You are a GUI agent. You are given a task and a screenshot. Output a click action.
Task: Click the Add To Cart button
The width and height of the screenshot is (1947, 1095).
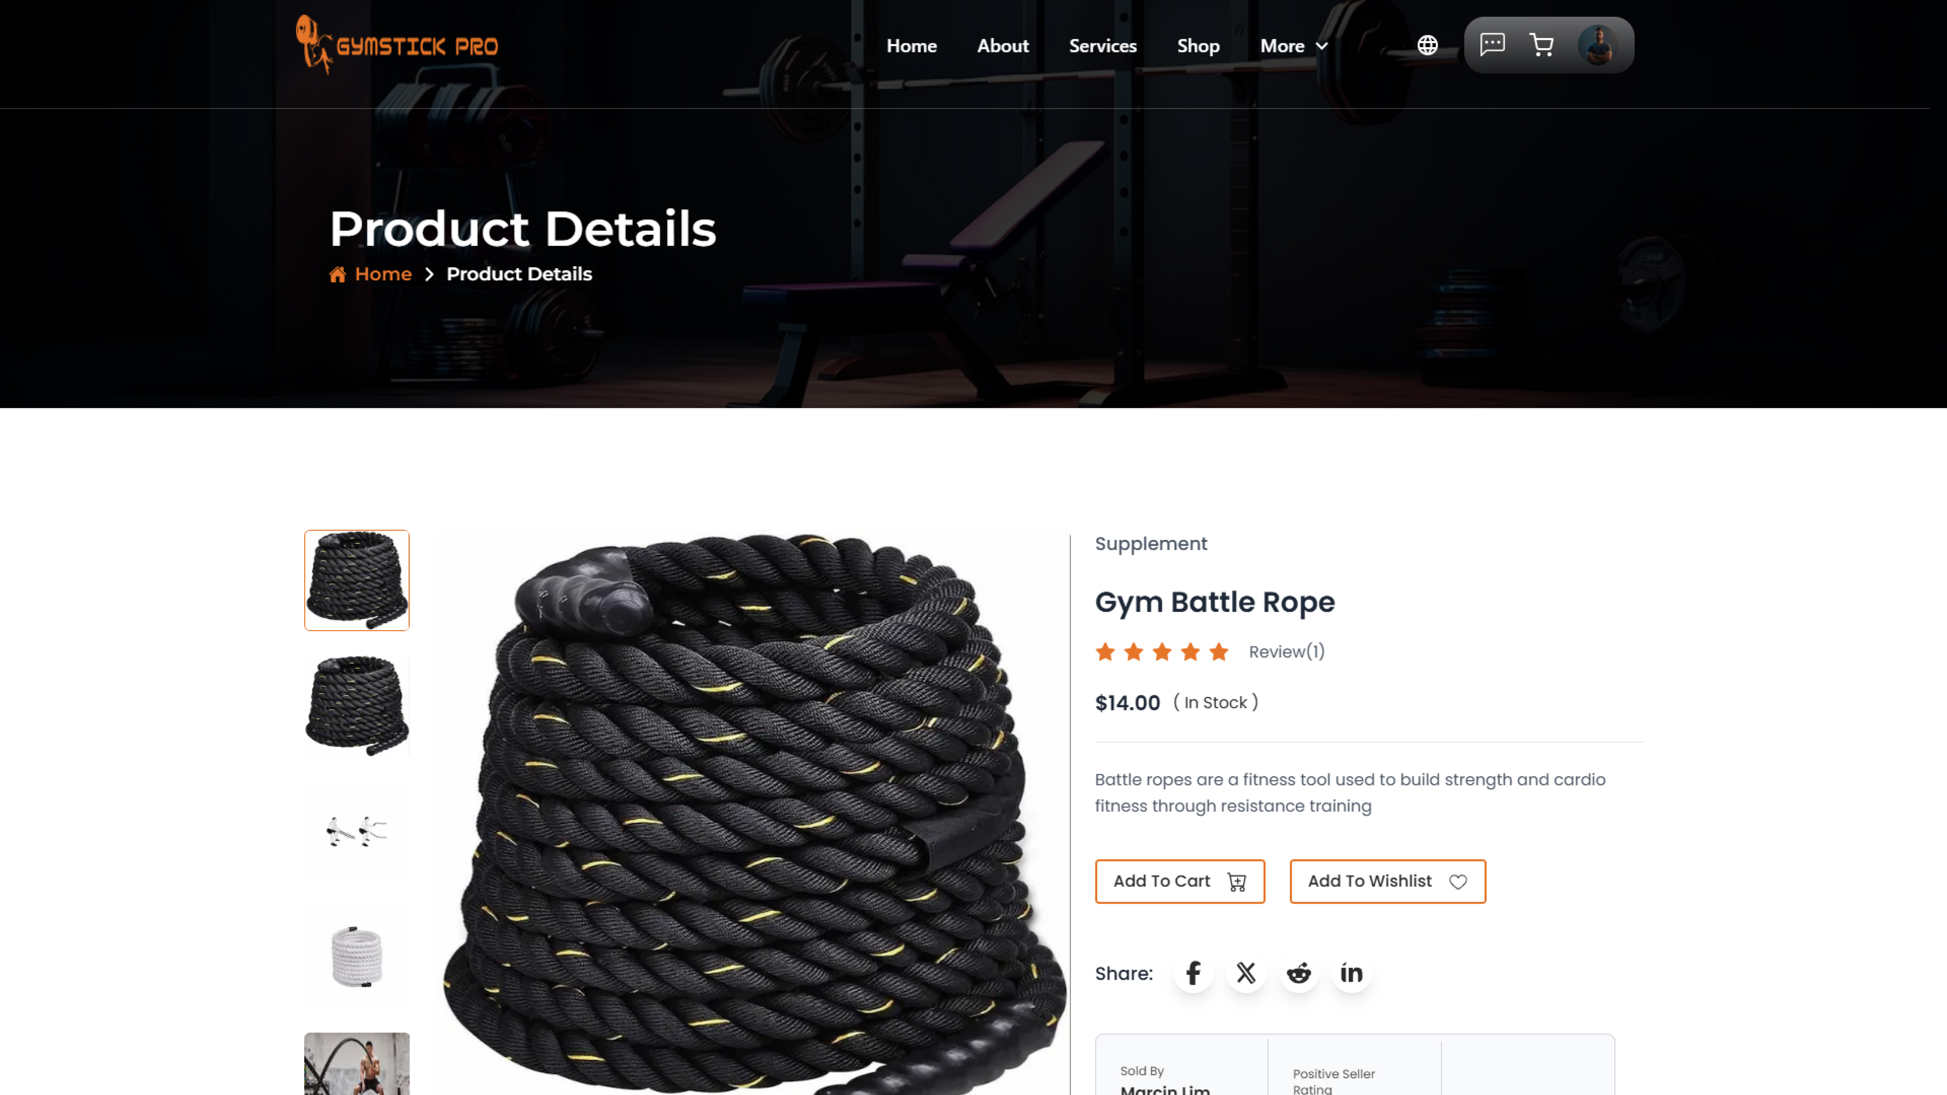click(x=1180, y=881)
